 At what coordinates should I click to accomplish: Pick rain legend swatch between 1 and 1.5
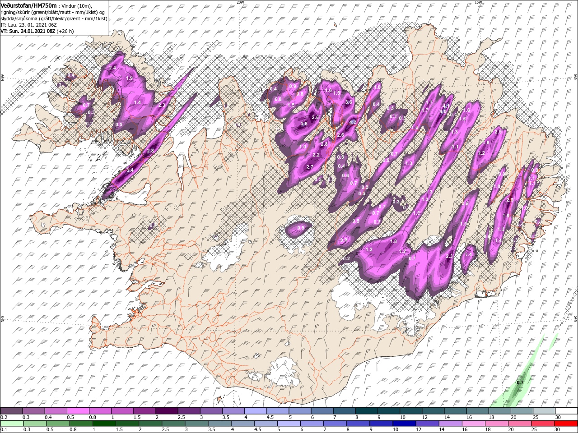(104, 424)
